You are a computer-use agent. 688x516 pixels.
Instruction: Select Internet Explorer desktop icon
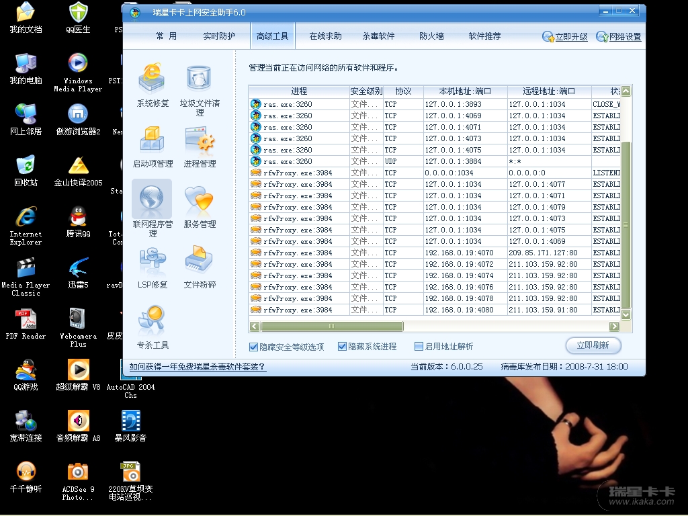26,226
